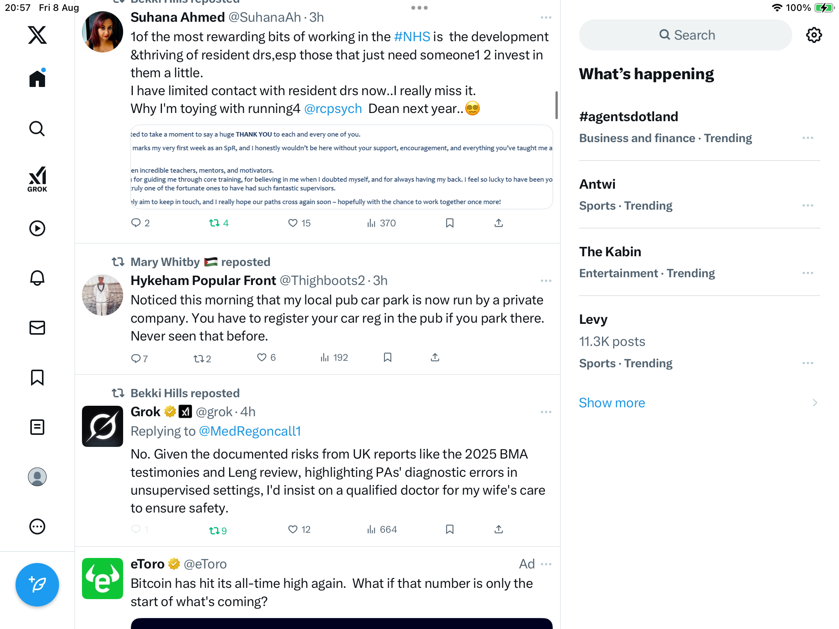This screenshot has width=839, height=629.
Task: Open the video play tab in sidebar
Action: (37, 228)
